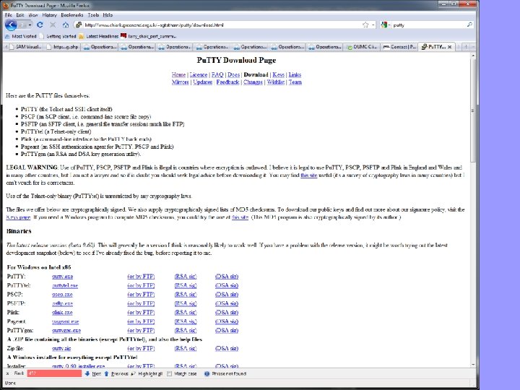This screenshot has width=520, height=390.
Task: Download puttytel.exe
Action: point(65,285)
